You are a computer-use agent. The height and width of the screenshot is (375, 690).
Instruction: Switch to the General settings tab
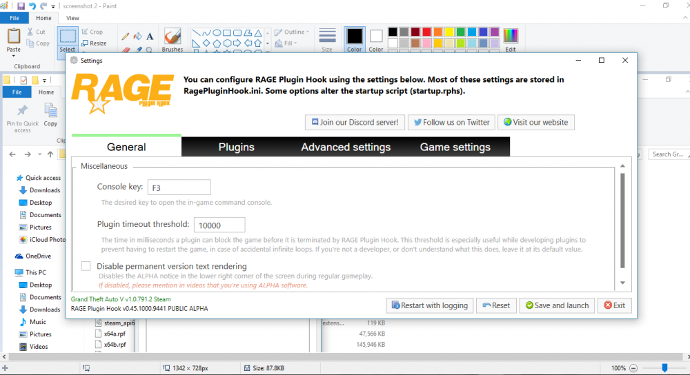pyautogui.click(x=126, y=147)
